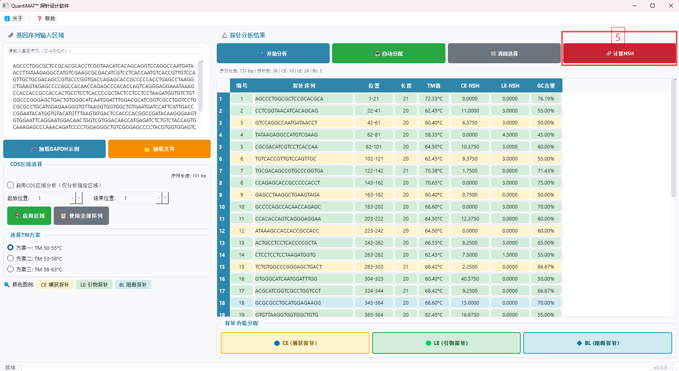Sort table by TM值 column header

click(433, 86)
